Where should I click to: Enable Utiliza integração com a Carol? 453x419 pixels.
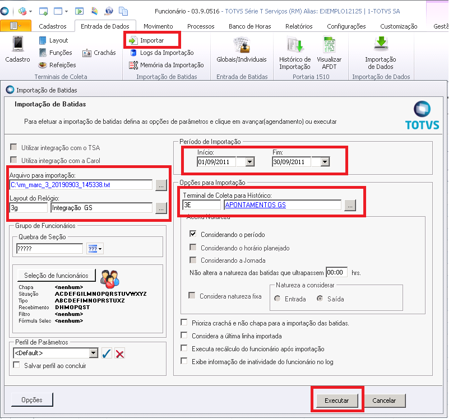[13, 160]
